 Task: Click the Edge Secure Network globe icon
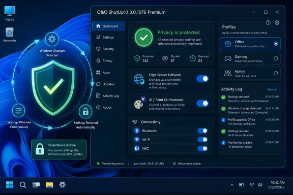click(x=139, y=79)
